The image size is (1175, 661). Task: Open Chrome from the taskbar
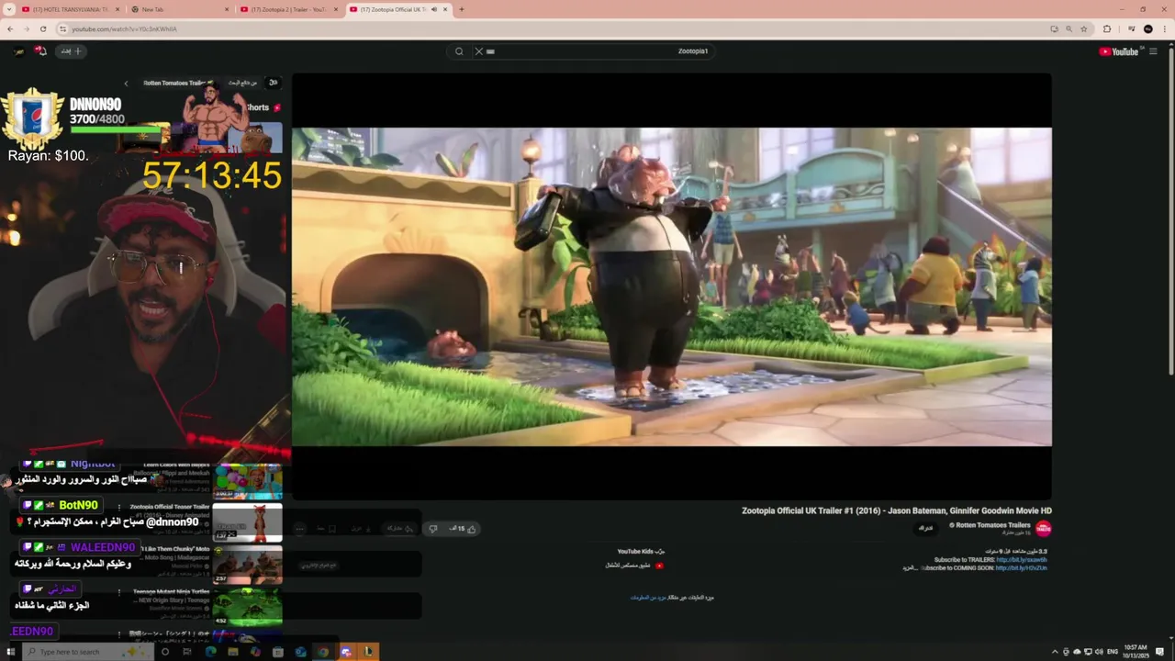point(323,652)
